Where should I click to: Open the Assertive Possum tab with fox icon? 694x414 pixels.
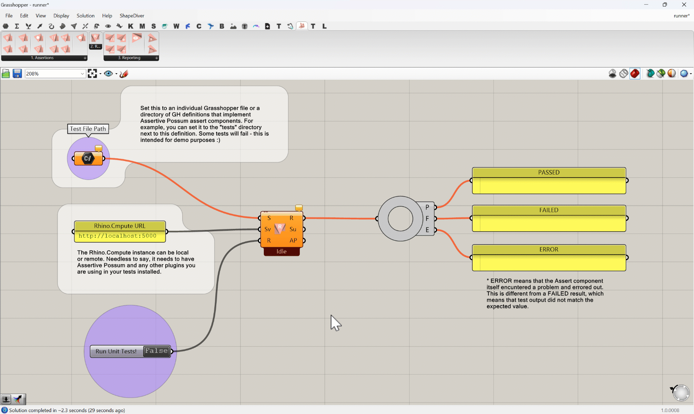coord(302,26)
